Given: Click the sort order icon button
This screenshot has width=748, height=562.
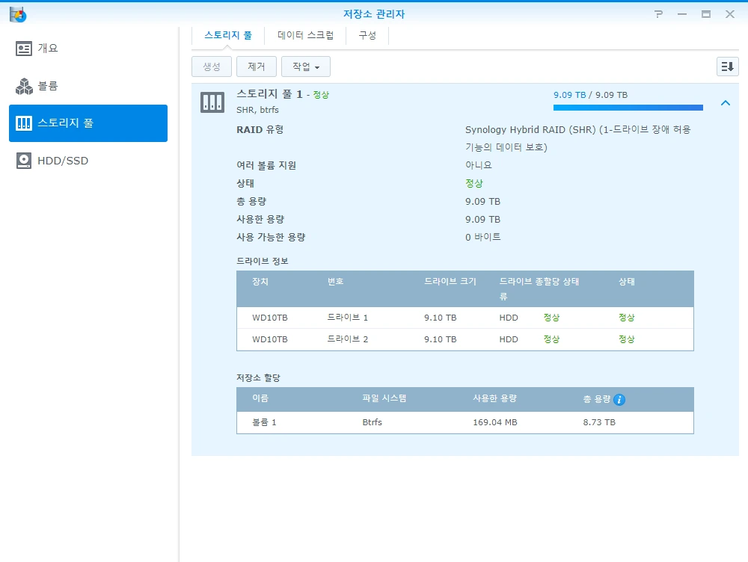Looking at the screenshot, I should click(728, 67).
